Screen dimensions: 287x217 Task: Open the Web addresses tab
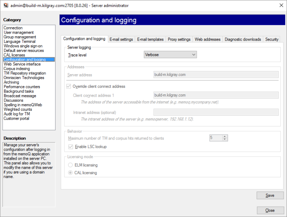(x=207, y=39)
